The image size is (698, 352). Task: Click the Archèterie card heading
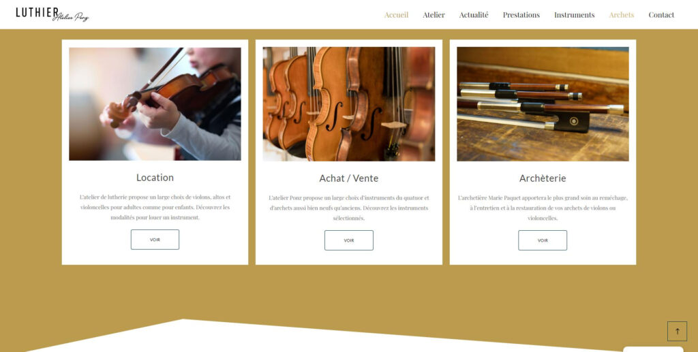click(x=543, y=178)
